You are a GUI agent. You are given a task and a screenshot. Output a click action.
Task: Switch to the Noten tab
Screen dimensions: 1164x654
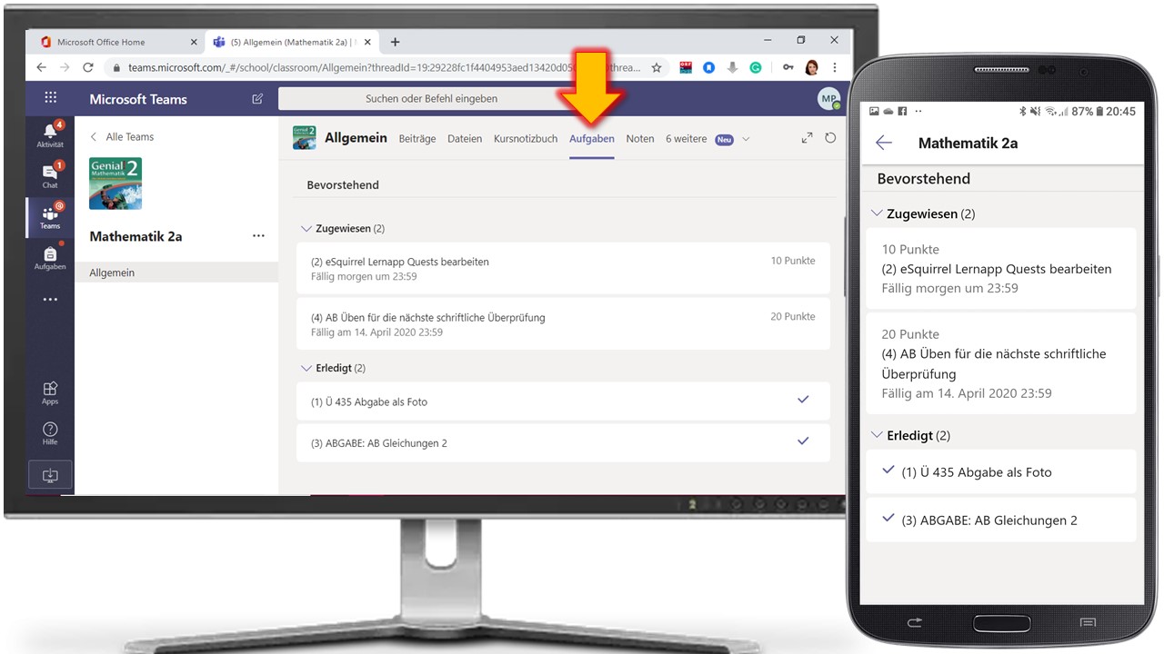639,139
